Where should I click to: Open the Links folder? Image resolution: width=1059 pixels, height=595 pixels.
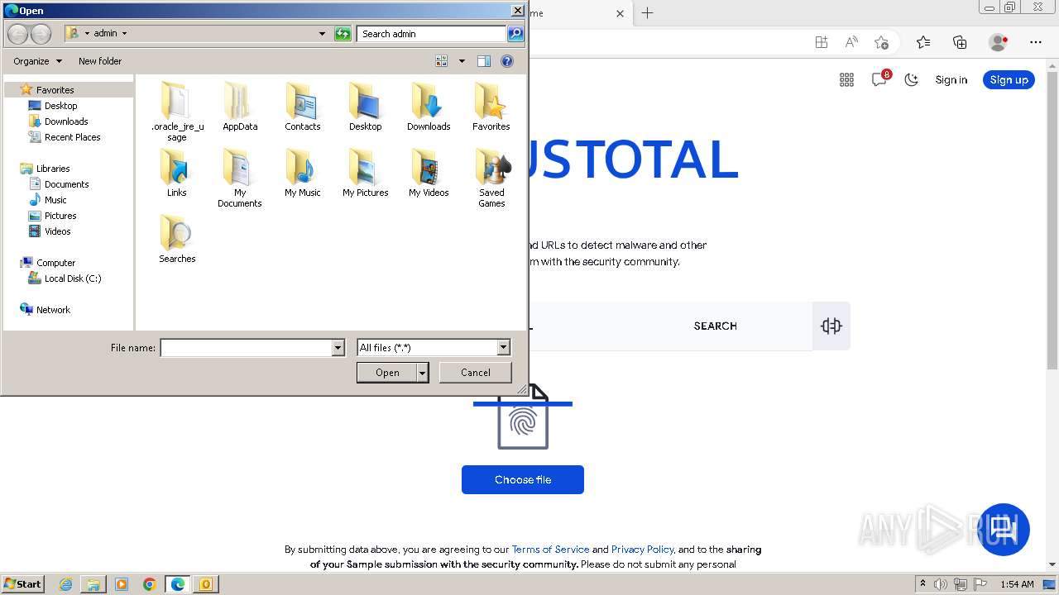tap(177, 173)
